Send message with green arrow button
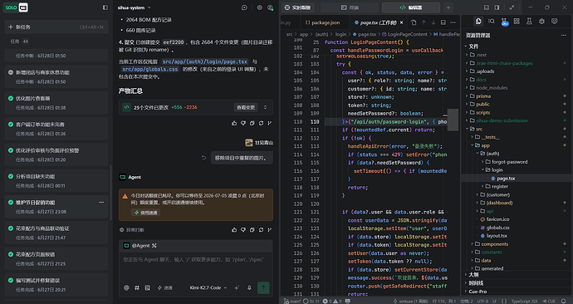Image resolution: width=573 pixels, height=304 pixels. 263,288
